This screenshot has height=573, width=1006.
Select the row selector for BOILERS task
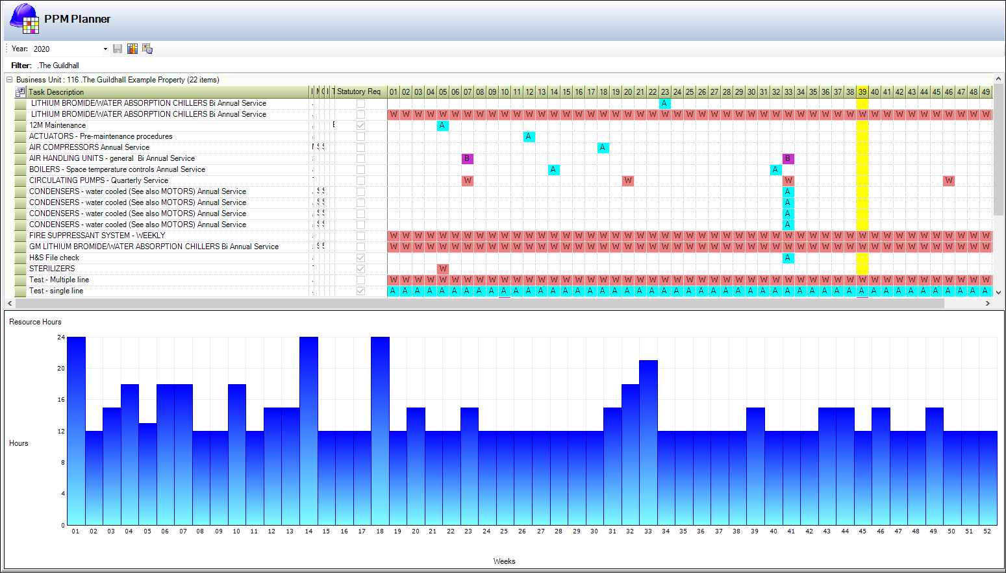click(x=21, y=169)
